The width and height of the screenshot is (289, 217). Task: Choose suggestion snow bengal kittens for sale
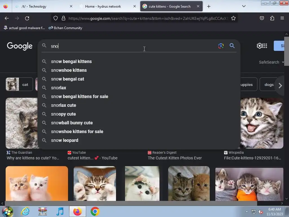click(139, 97)
